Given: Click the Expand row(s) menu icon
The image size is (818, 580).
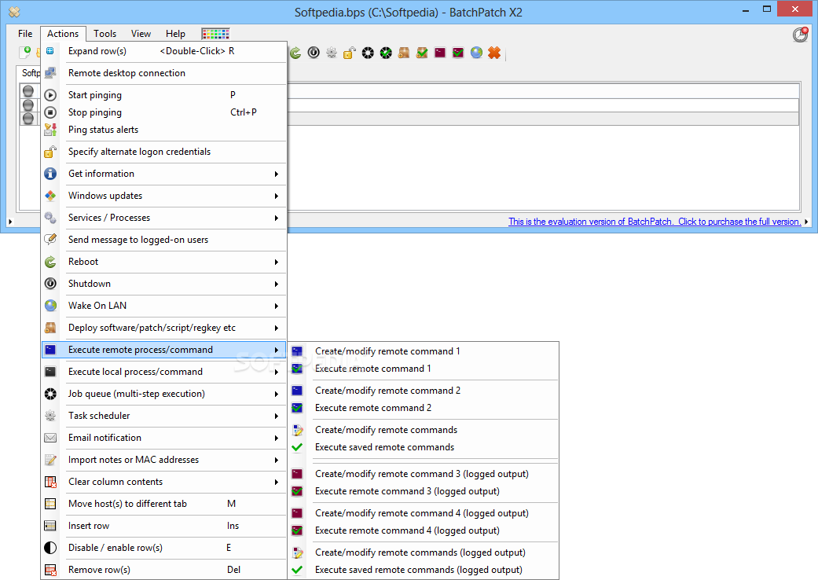Looking at the screenshot, I should (x=50, y=50).
